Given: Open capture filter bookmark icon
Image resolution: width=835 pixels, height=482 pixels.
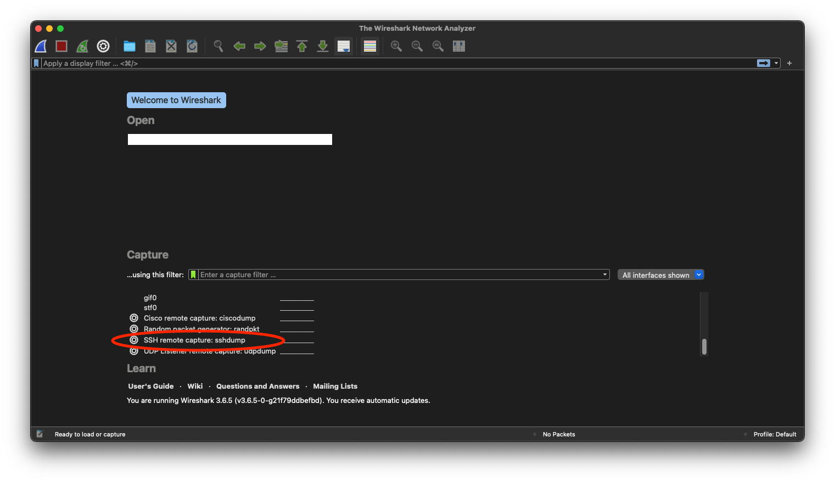Looking at the screenshot, I should point(193,274).
